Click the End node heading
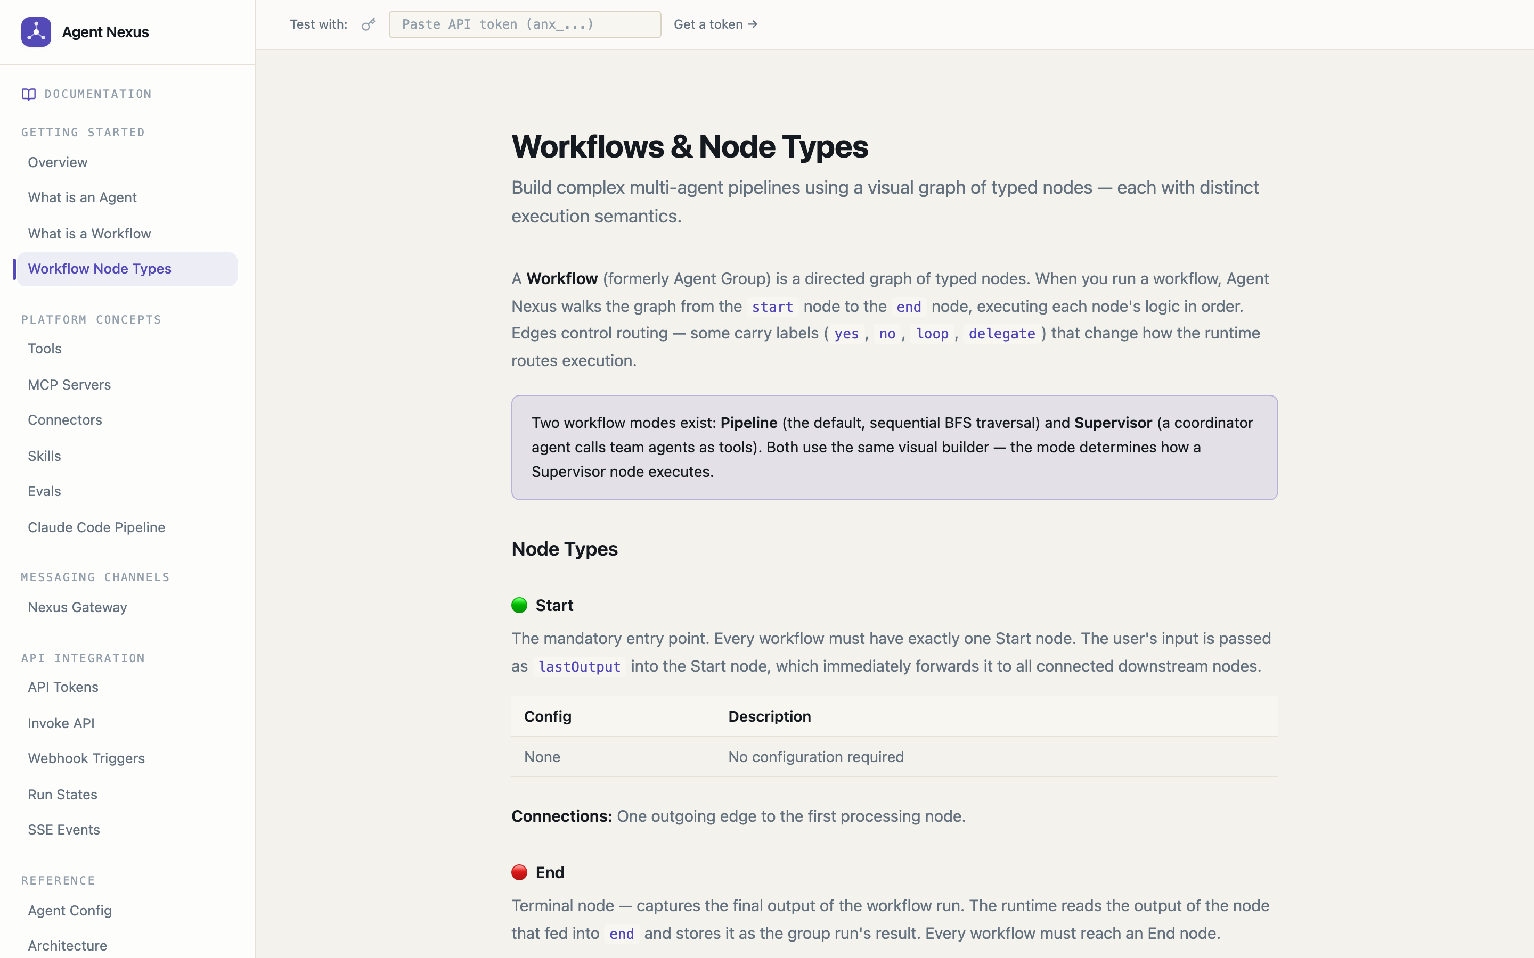This screenshot has width=1534, height=958. pos(550,873)
